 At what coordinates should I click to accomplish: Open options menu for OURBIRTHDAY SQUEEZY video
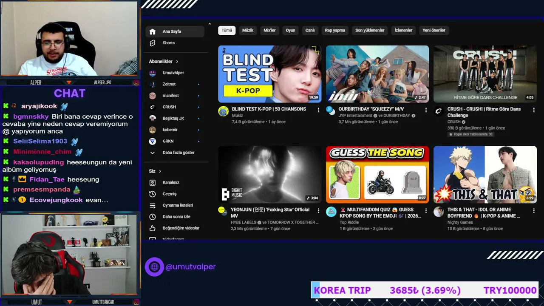[426, 110]
